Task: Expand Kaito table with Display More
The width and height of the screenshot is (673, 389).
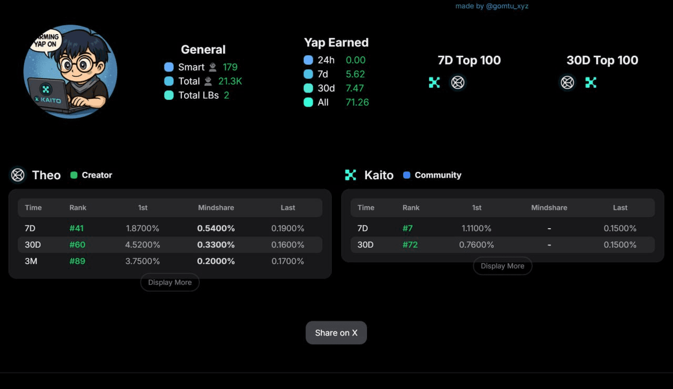Action: 503,266
